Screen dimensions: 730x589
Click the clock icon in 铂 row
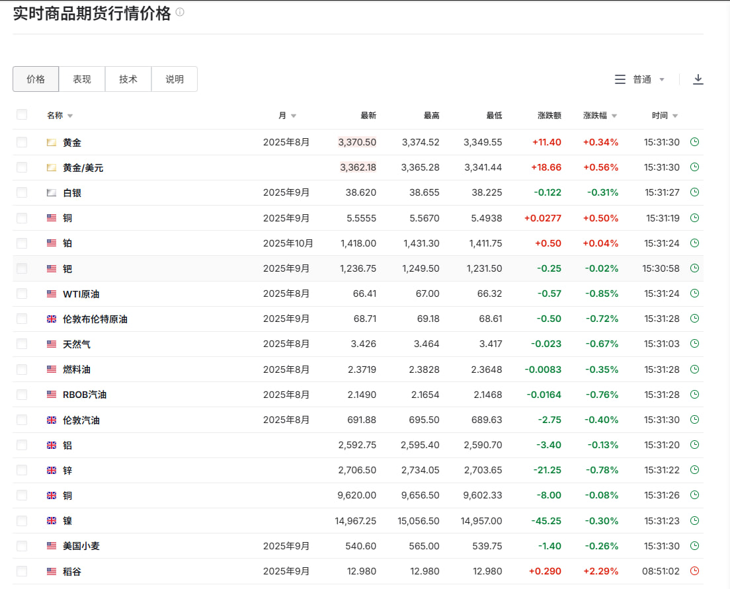(x=694, y=243)
